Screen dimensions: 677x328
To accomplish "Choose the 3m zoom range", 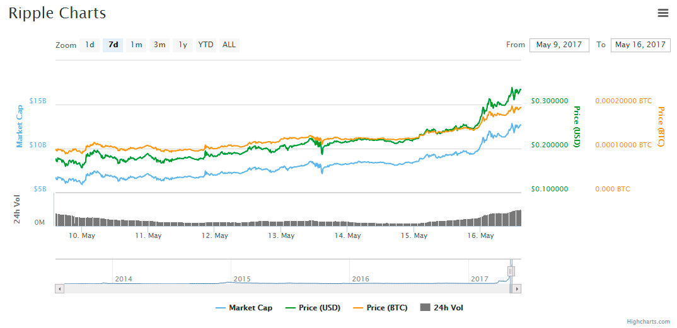I will [x=159, y=45].
